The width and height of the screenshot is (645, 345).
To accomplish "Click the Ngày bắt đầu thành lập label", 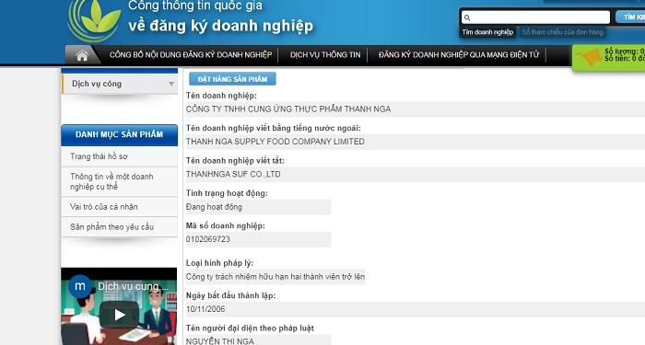I will (230, 295).
